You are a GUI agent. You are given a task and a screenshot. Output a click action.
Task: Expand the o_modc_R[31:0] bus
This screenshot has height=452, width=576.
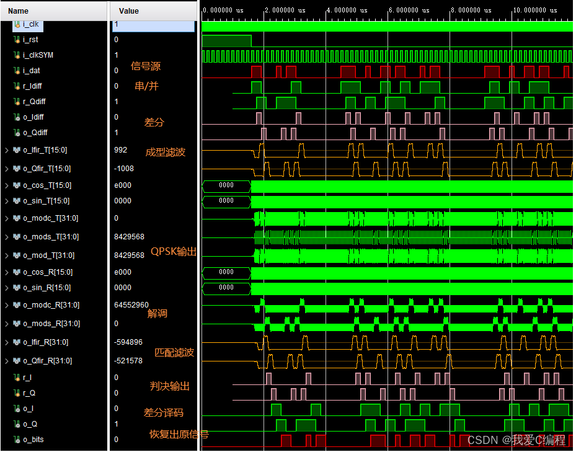7,306
